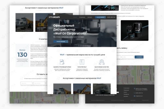Click the 'Одобрен производителями' document icon
This screenshot has height=109, width=164.
pyautogui.click(x=62, y=62)
